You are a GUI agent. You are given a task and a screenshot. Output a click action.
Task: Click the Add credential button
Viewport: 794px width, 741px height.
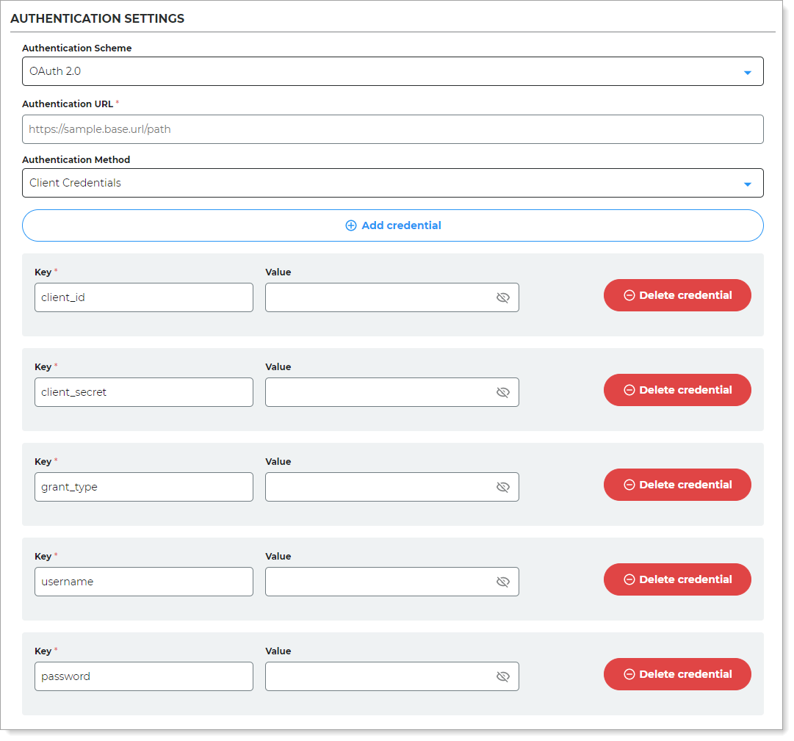393,225
